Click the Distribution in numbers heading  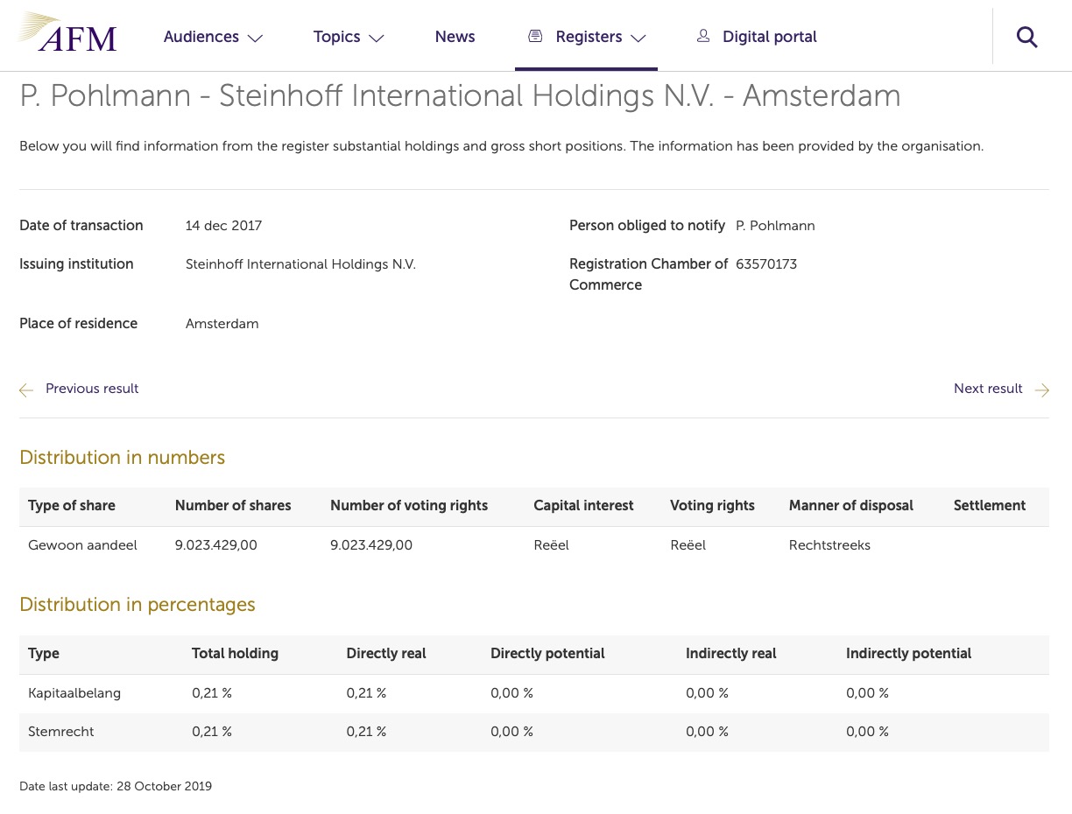(x=122, y=458)
